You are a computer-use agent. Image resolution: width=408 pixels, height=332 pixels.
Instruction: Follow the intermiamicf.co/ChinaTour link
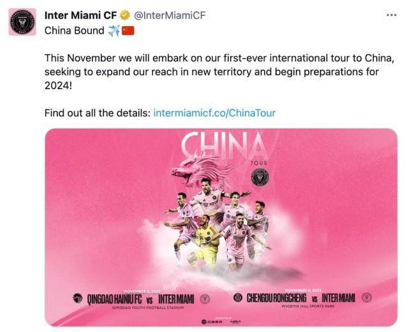click(x=214, y=113)
